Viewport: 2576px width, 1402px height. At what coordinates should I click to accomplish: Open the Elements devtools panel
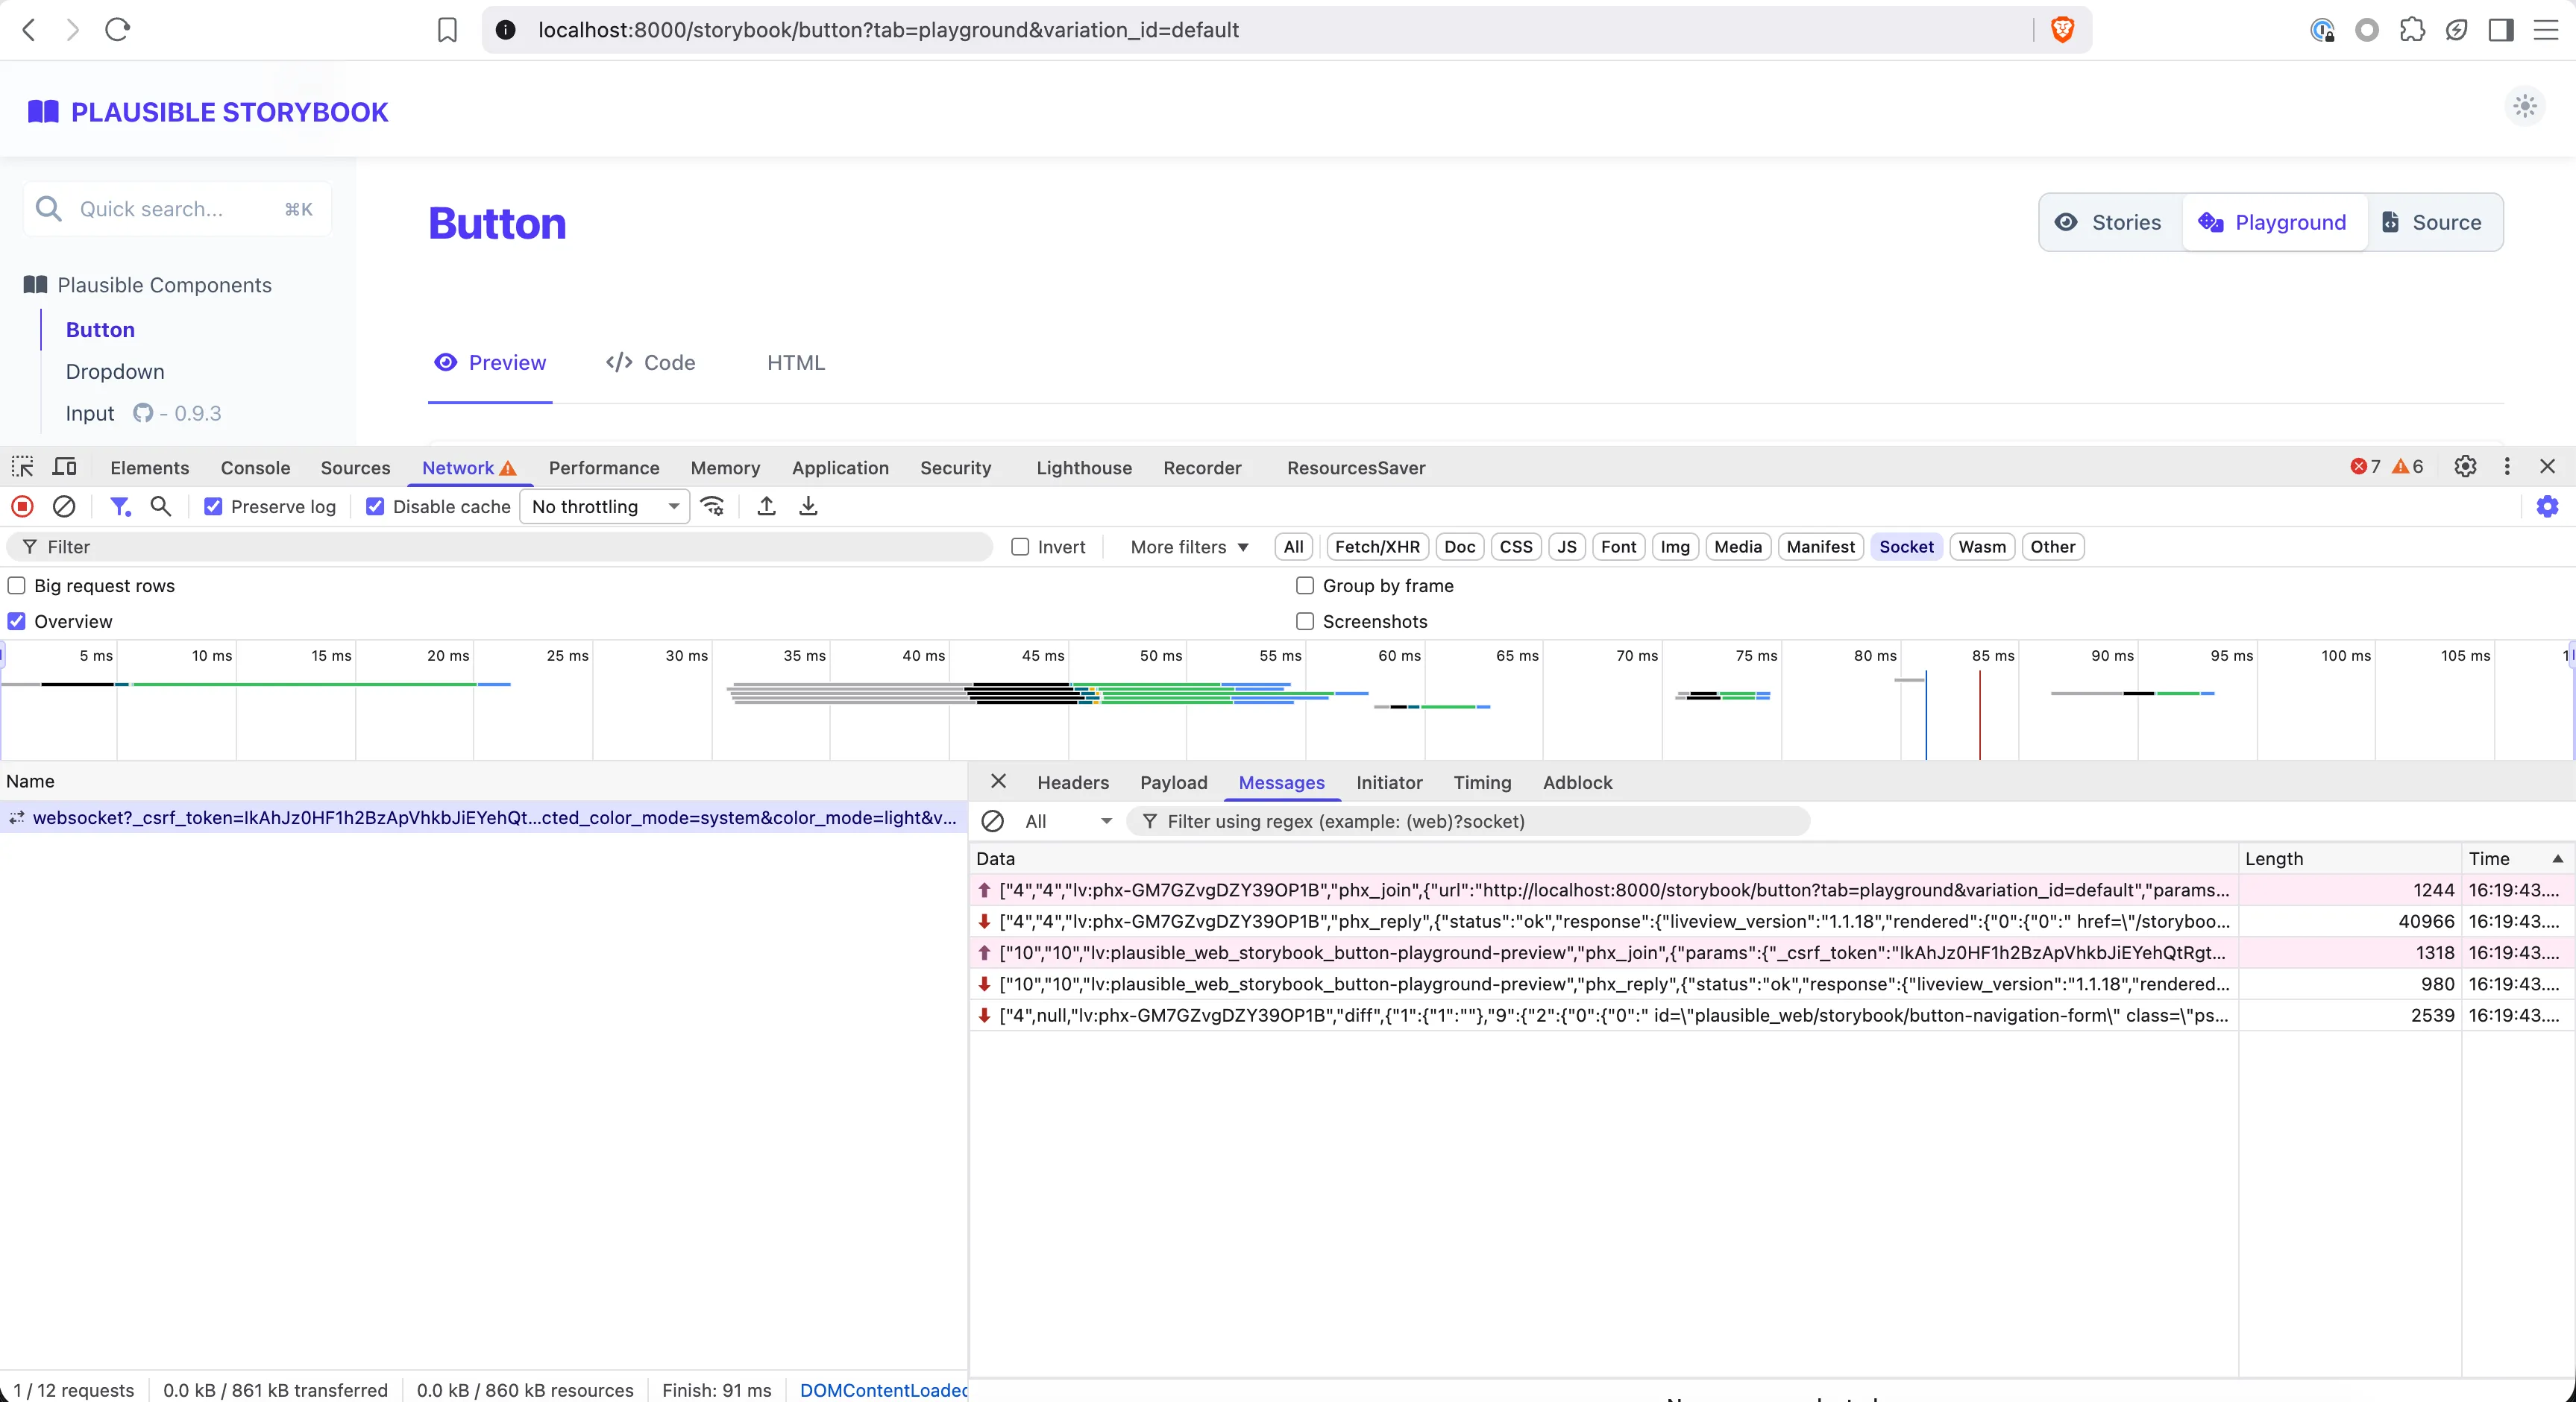149,467
